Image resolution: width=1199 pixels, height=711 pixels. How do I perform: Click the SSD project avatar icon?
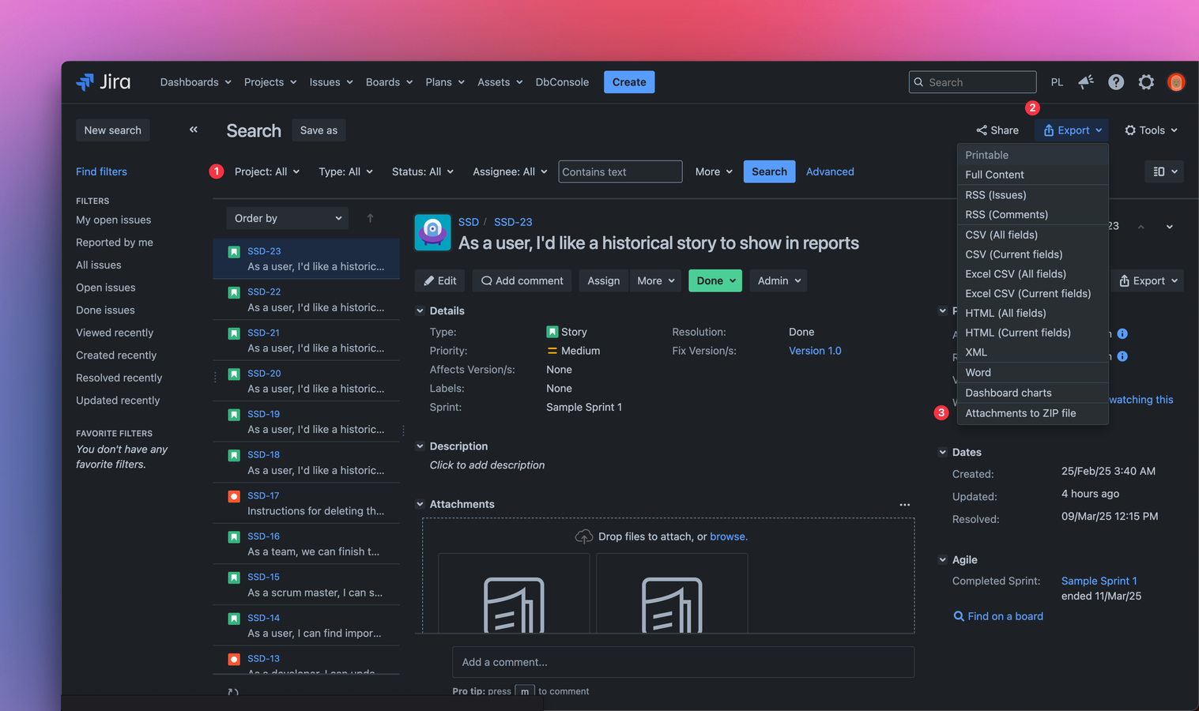(x=432, y=232)
